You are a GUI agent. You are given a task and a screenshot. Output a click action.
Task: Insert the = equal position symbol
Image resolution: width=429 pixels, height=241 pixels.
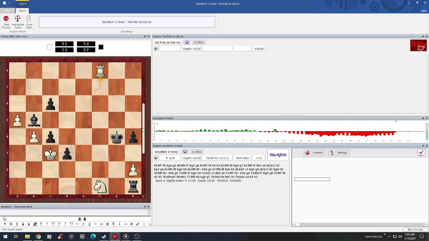click(x=95, y=224)
